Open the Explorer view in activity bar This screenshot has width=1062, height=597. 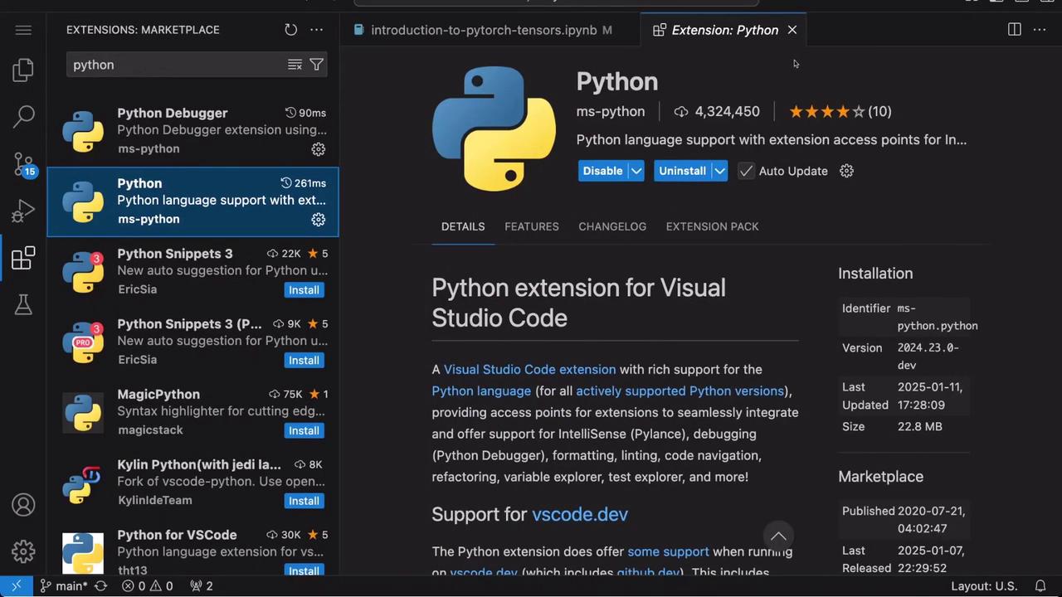click(23, 70)
